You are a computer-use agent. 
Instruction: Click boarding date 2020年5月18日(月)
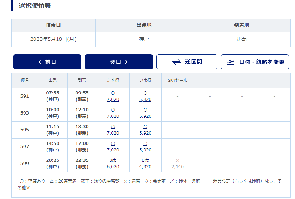pos(53,39)
